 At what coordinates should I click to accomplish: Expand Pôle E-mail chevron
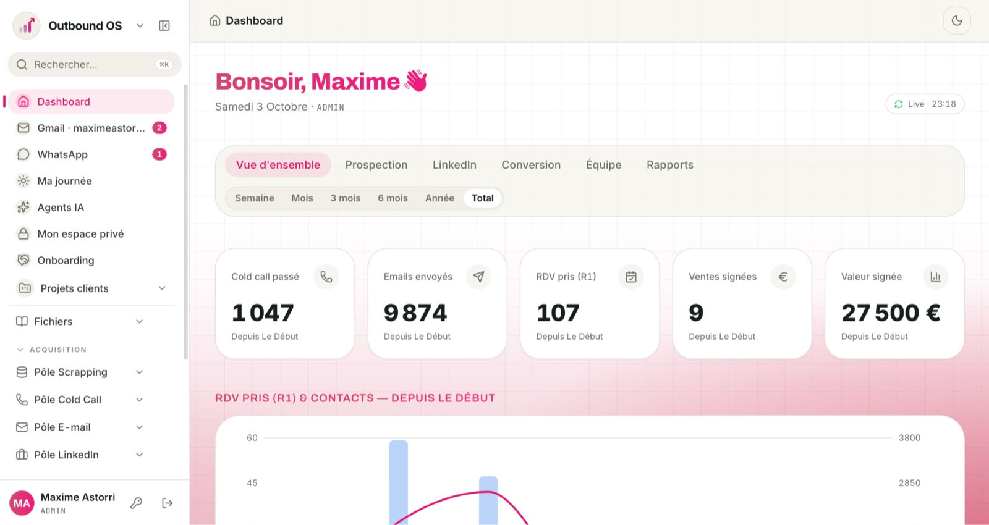point(140,427)
